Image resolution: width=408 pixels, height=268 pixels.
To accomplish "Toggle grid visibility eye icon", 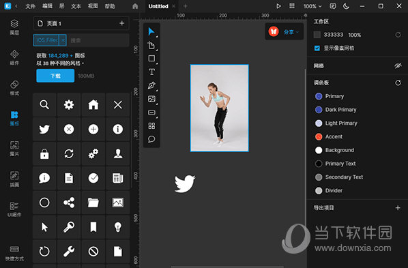I will (398, 66).
